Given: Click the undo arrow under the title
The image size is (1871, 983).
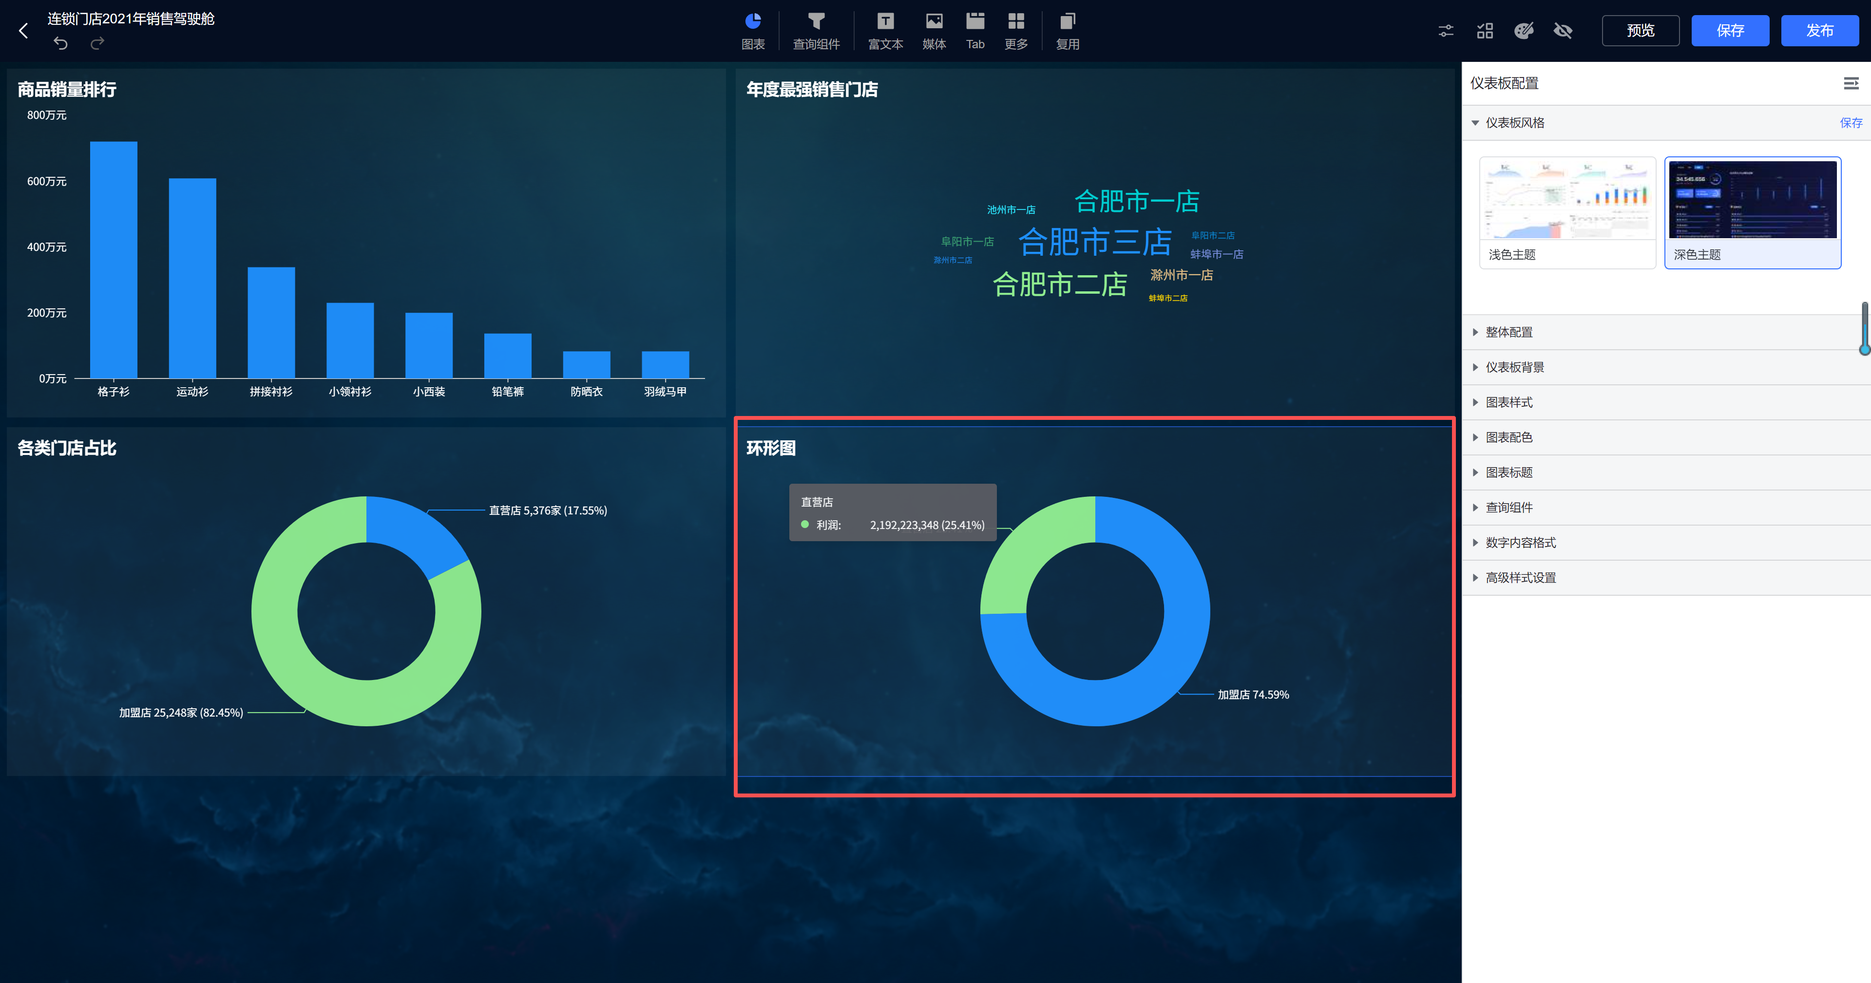Looking at the screenshot, I should (x=60, y=43).
